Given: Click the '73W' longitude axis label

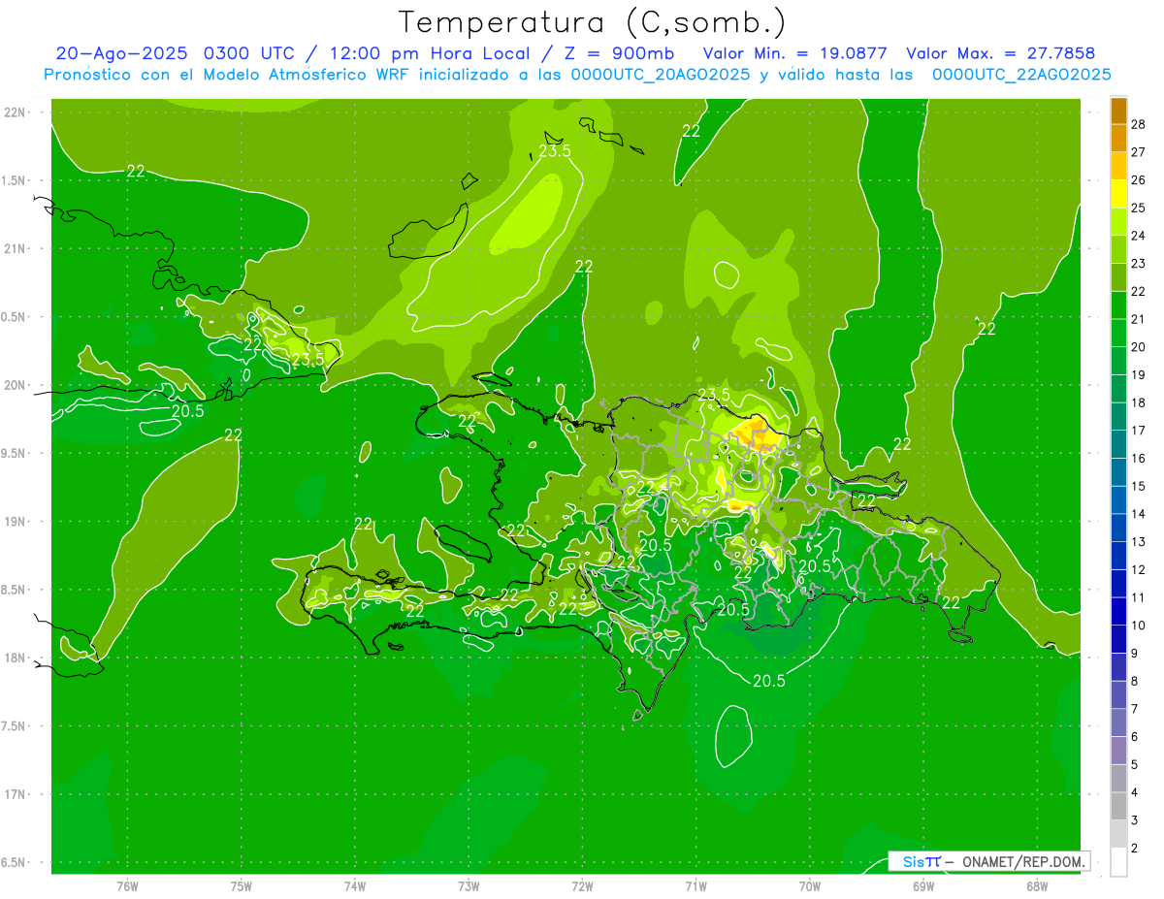Looking at the screenshot, I should point(469,886).
